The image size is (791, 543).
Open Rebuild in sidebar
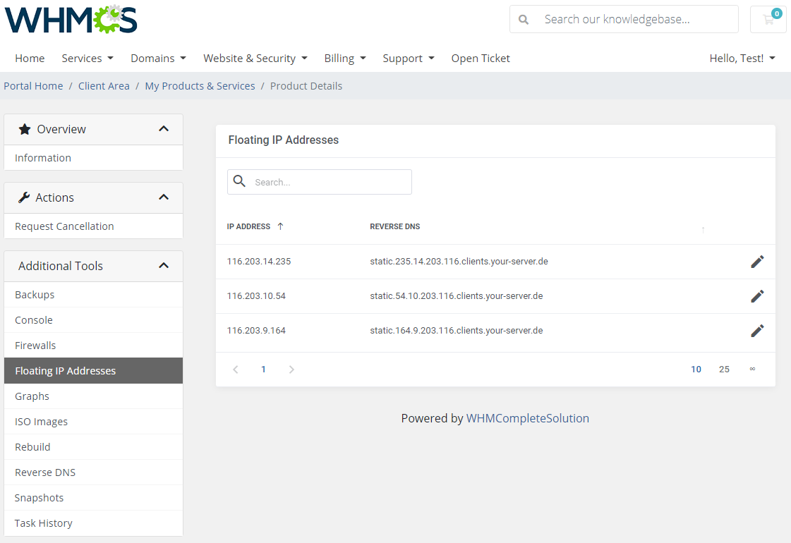[x=93, y=446]
